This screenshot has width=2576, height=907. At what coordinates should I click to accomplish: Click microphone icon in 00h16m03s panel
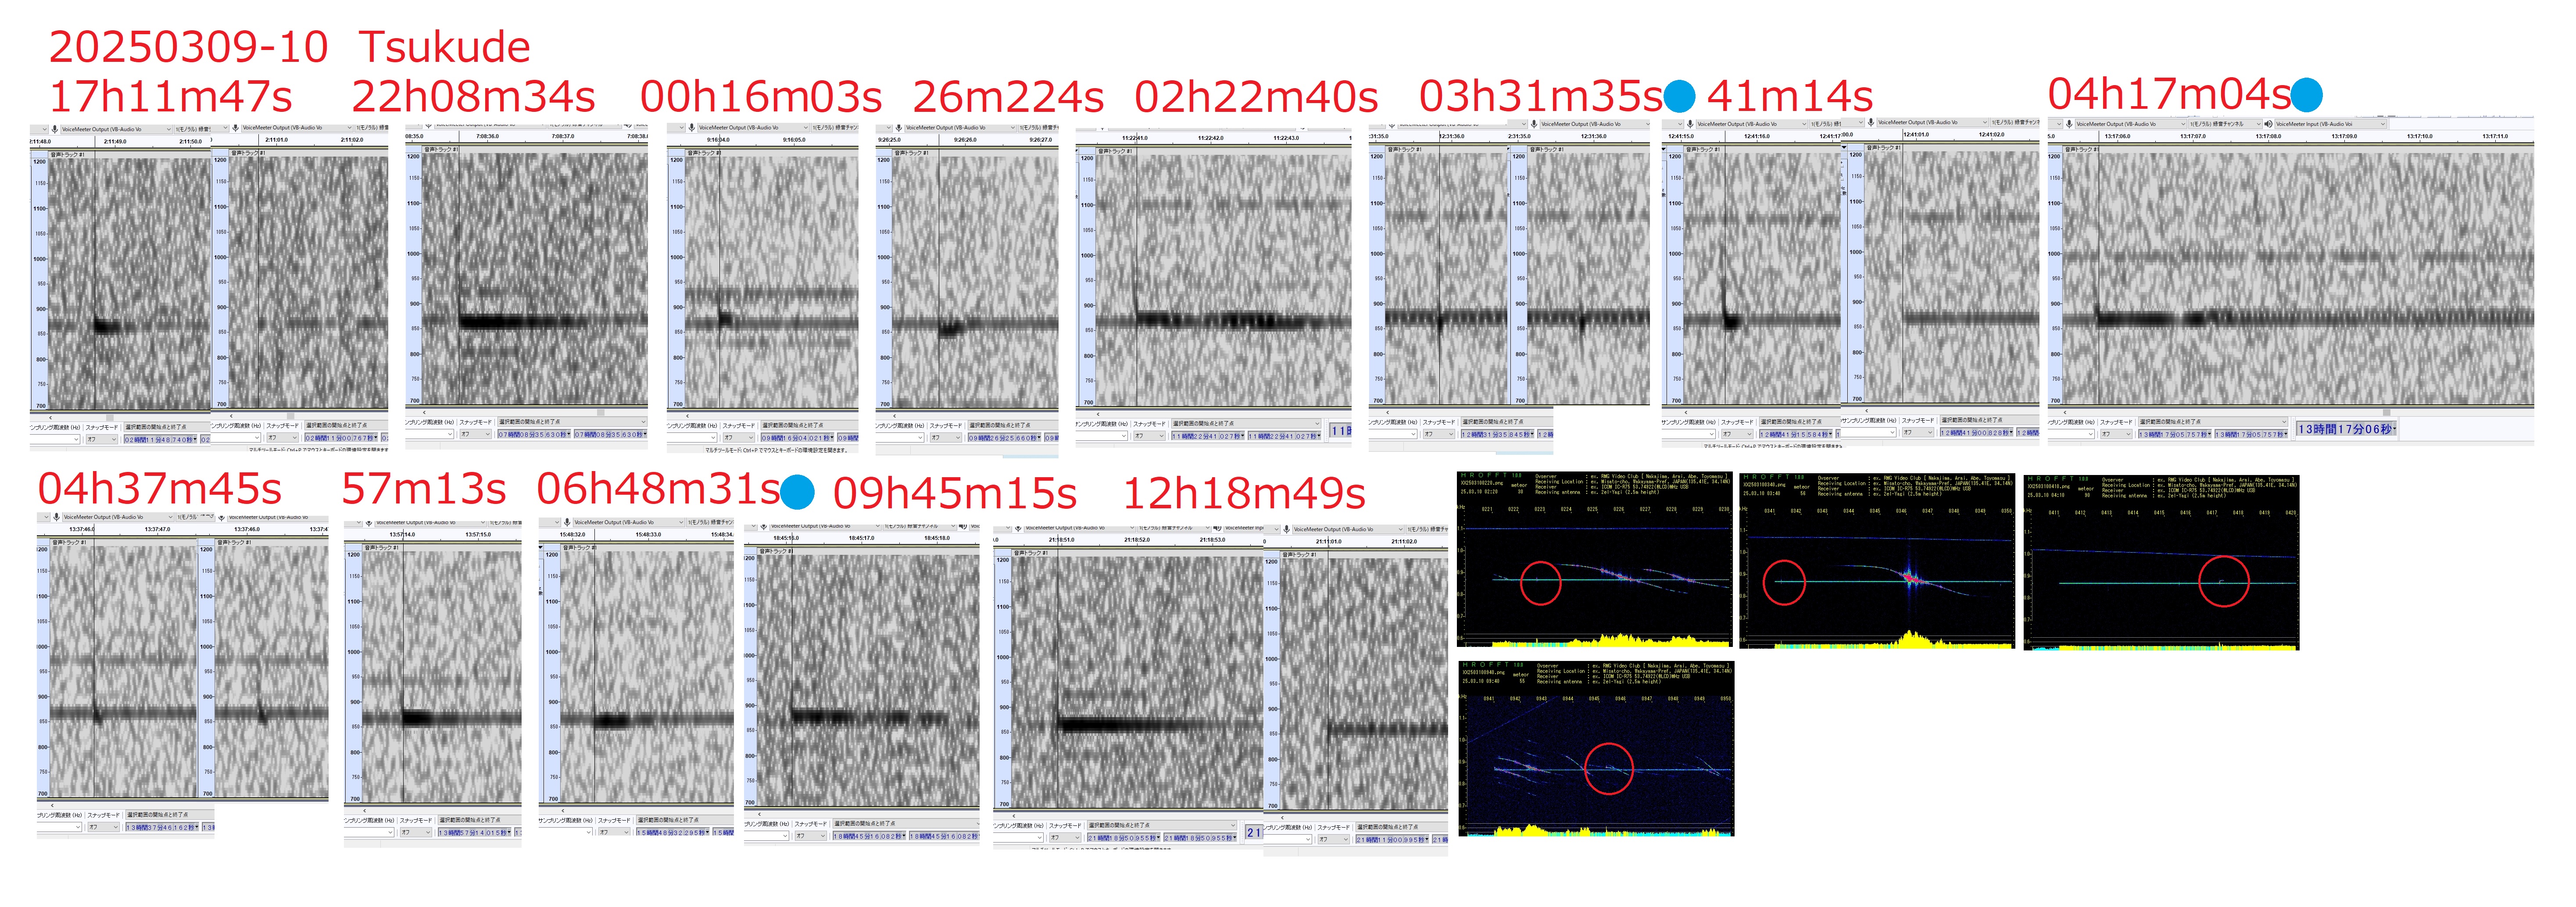coord(691,127)
